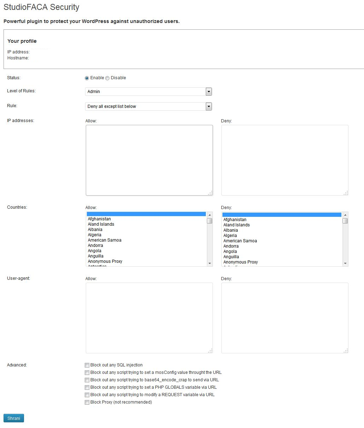Check the PHP GLOBALS variable blocking option
This screenshot has width=364, height=428.
[x=87, y=387]
